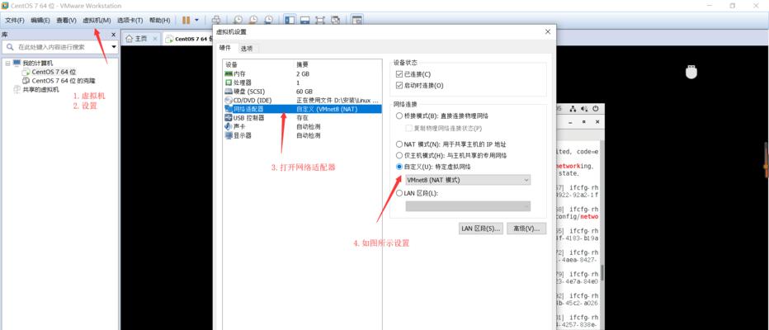The image size is (769, 330).
Task: Select LAN 区段(L) radio button
Action: 399,193
